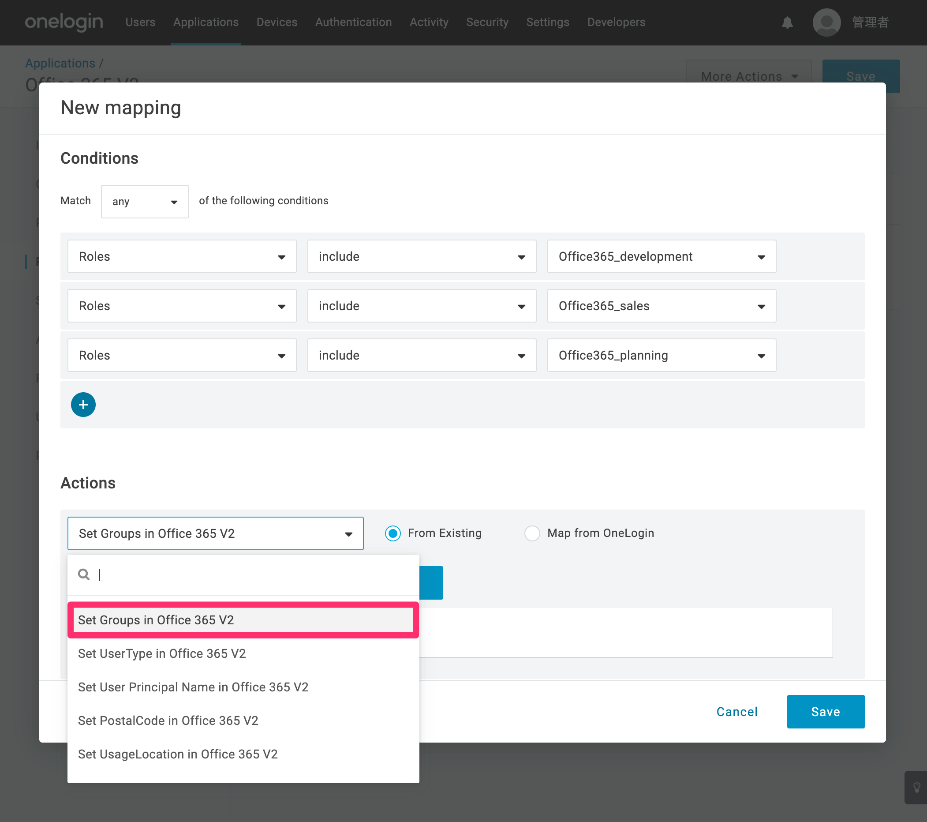Open the notifications bell
The height and width of the screenshot is (822, 927).
click(787, 22)
